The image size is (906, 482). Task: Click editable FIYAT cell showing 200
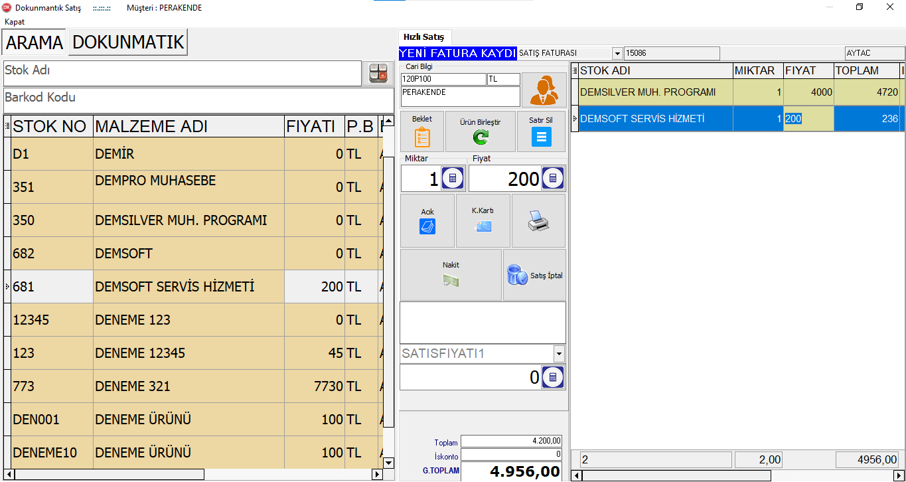click(x=808, y=119)
